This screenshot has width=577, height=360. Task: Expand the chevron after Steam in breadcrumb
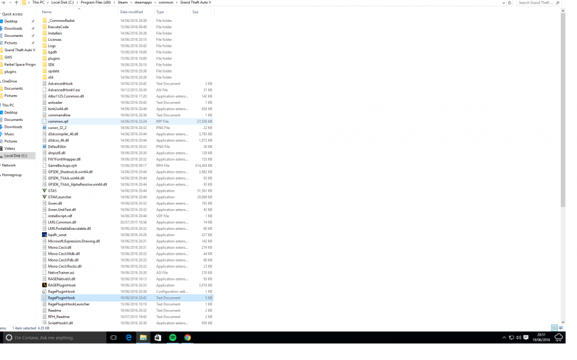click(131, 2)
